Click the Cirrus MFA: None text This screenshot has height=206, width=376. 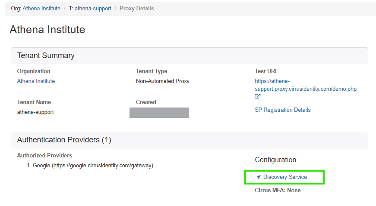278,191
